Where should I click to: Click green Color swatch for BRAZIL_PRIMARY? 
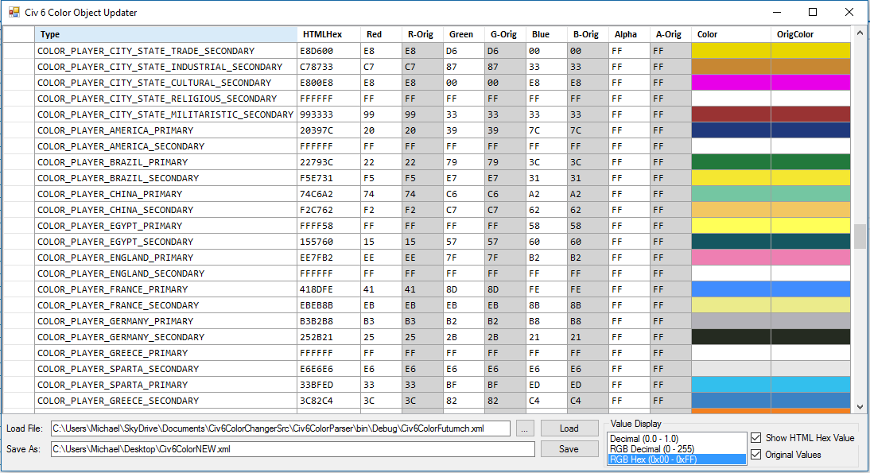point(731,162)
